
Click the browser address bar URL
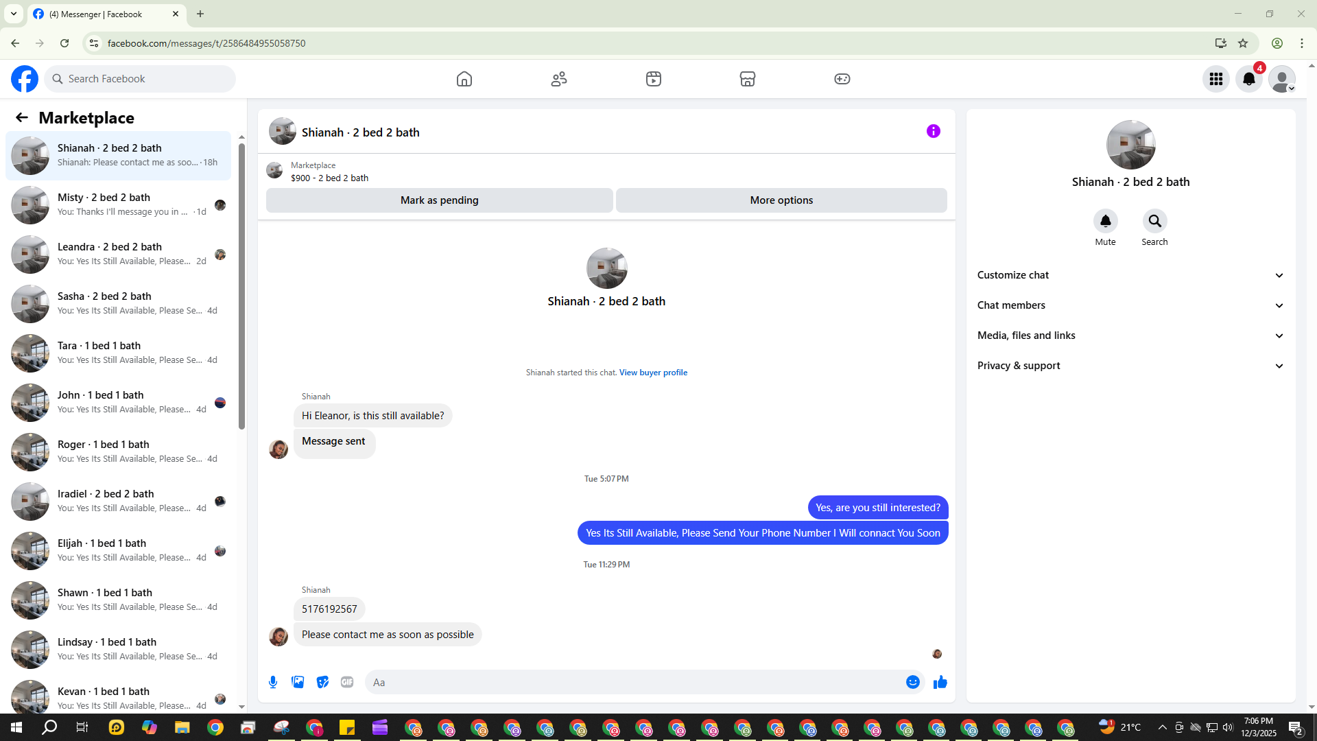coord(206,43)
